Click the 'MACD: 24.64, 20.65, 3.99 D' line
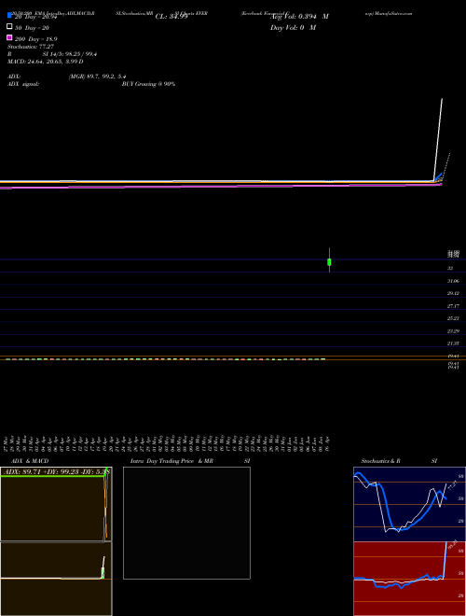The width and height of the screenshot is (466, 616). click(x=46, y=62)
